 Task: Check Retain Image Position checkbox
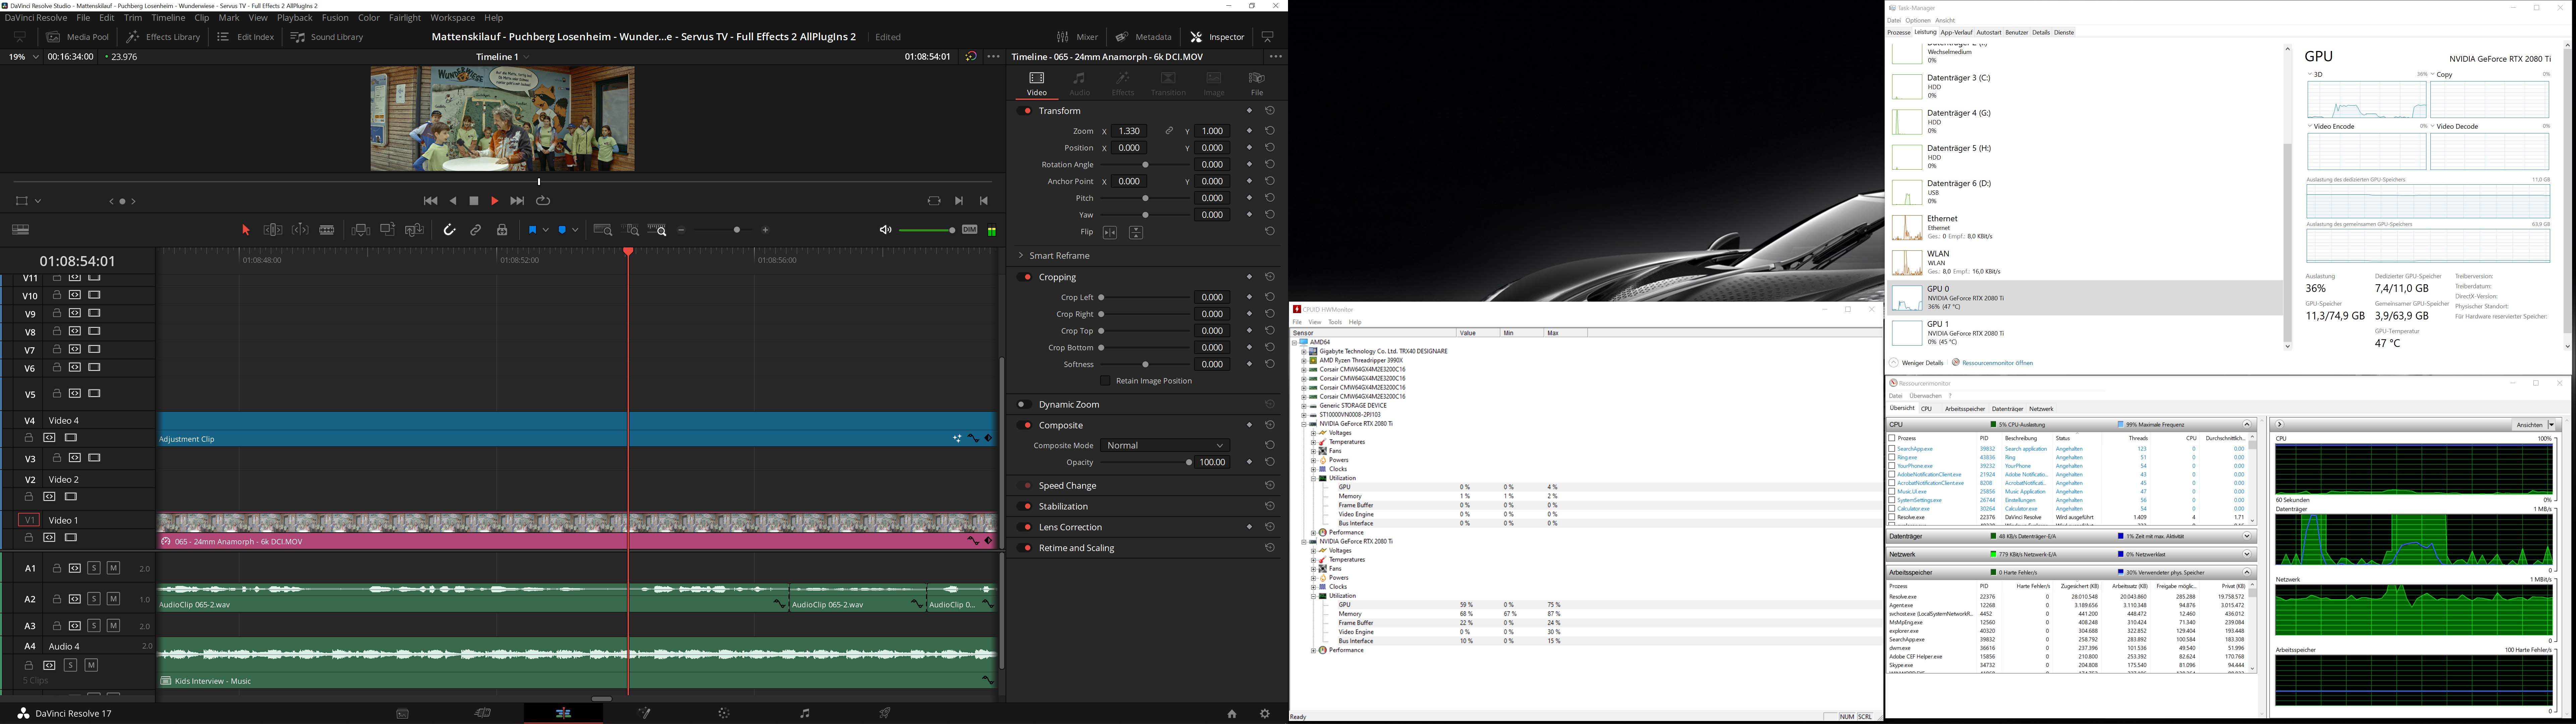click(x=1105, y=381)
